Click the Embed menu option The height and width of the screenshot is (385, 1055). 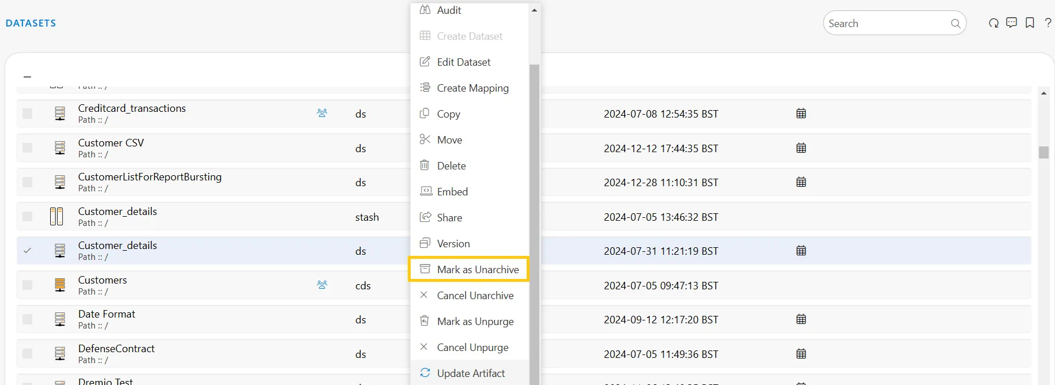click(x=470, y=191)
